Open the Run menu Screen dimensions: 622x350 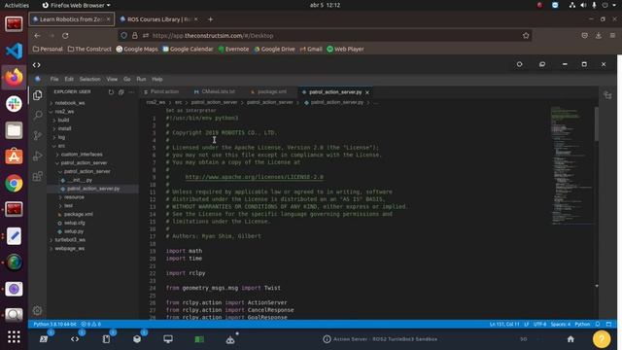pos(141,80)
